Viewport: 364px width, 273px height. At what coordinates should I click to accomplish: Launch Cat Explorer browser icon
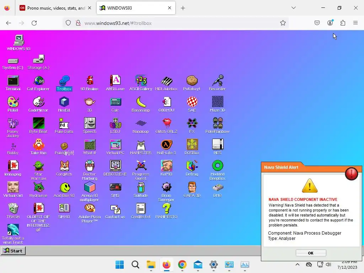[38, 83]
